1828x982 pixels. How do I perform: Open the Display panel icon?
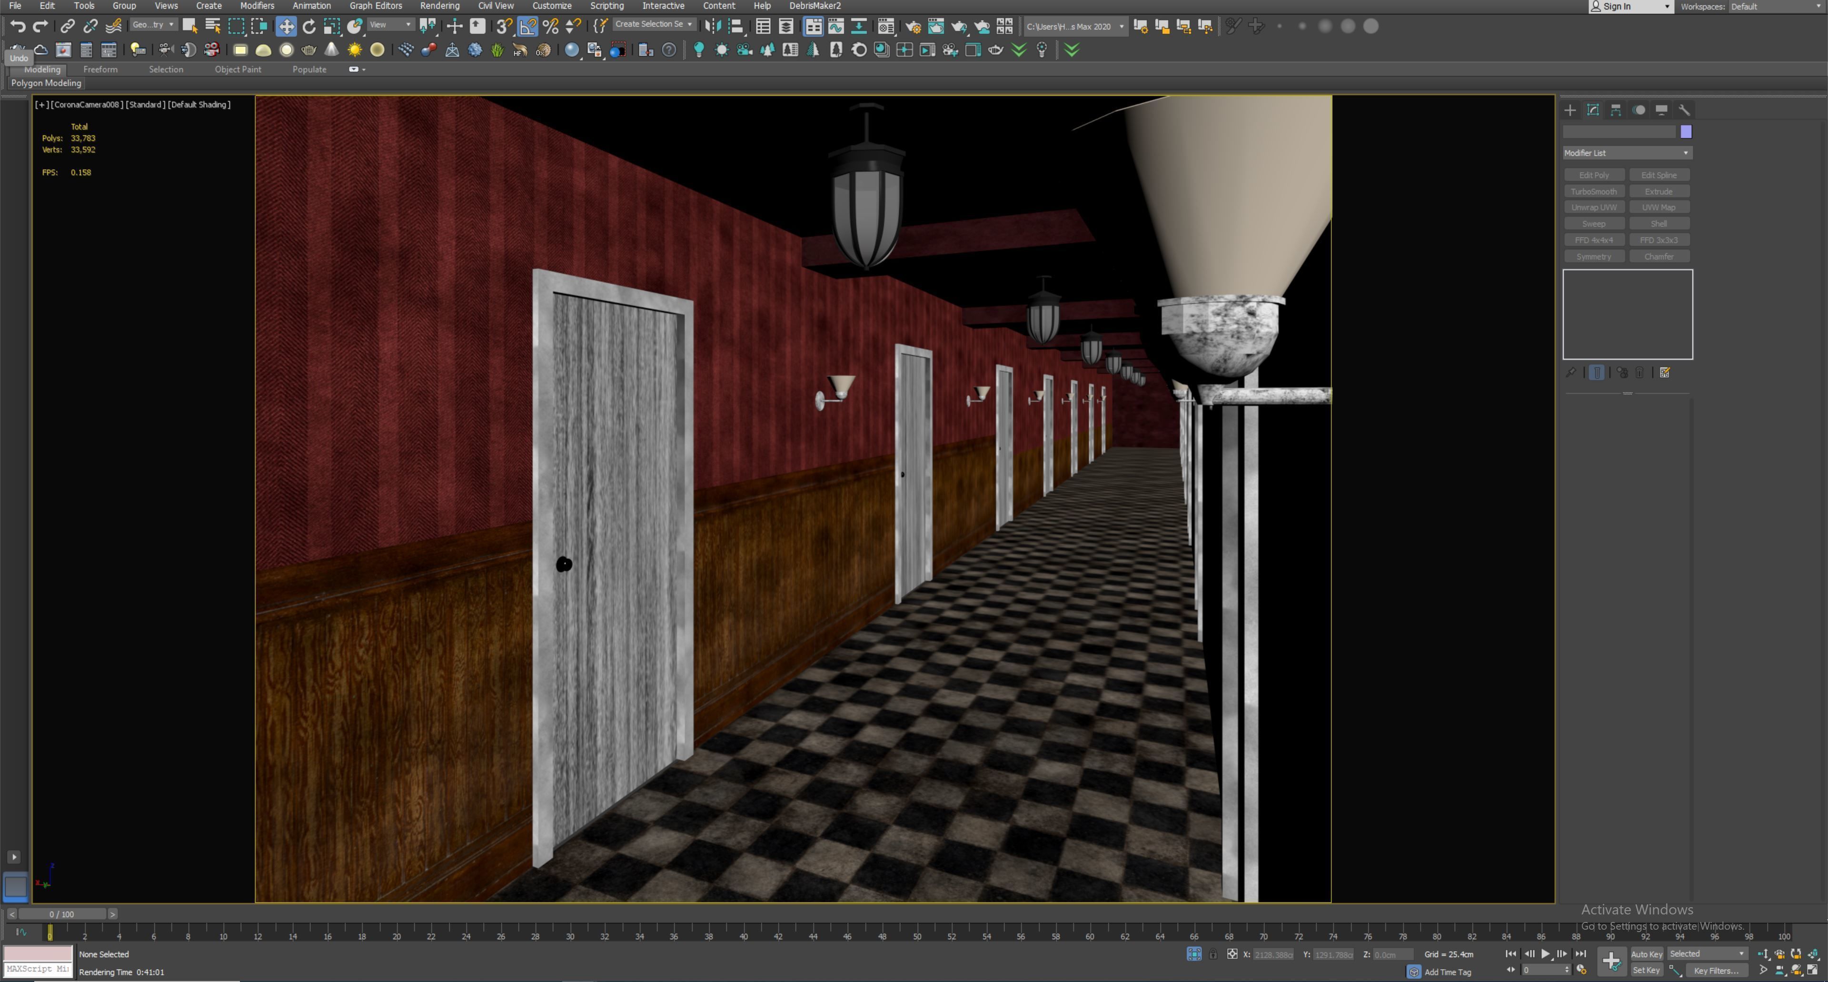click(x=1661, y=110)
